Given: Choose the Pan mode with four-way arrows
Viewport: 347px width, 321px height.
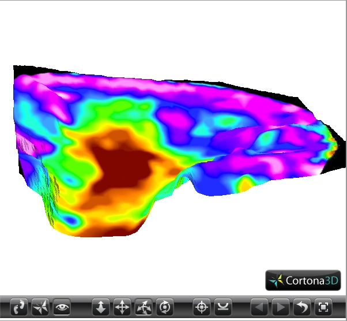Looking at the screenshot, I should 122,307.
